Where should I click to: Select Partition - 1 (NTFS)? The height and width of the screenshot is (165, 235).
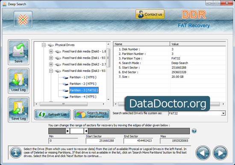(x=83, y=77)
